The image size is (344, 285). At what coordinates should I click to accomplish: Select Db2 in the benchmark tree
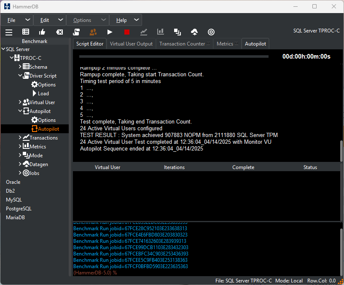(10, 191)
